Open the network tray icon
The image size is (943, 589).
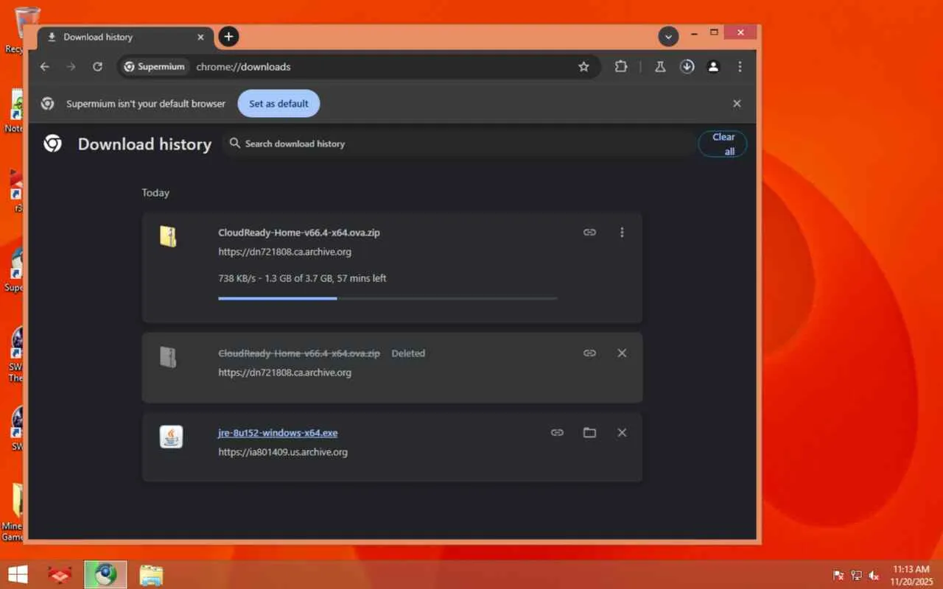856,575
